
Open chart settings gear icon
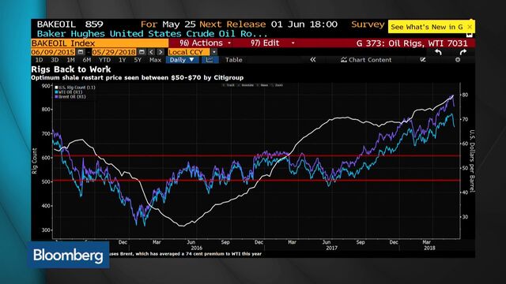pyautogui.click(x=458, y=60)
